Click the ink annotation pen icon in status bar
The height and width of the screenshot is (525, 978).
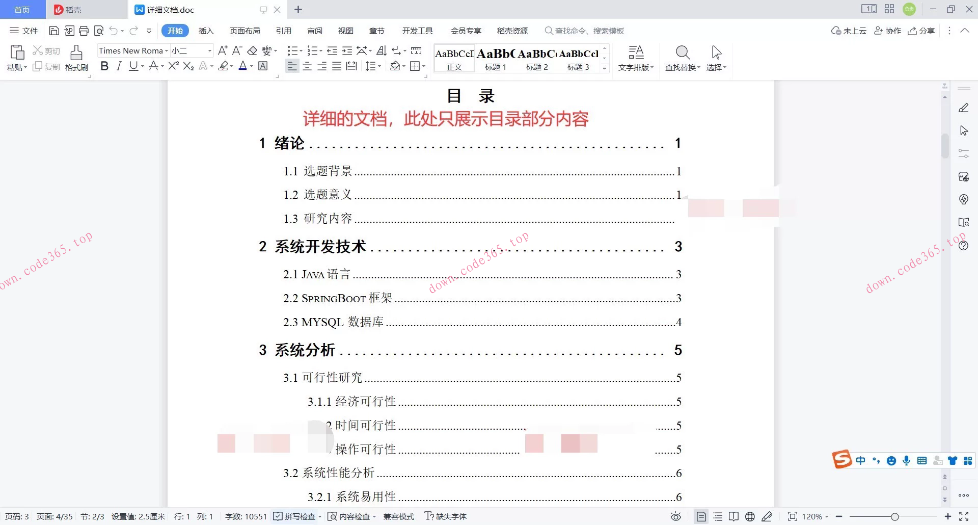pos(767,516)
